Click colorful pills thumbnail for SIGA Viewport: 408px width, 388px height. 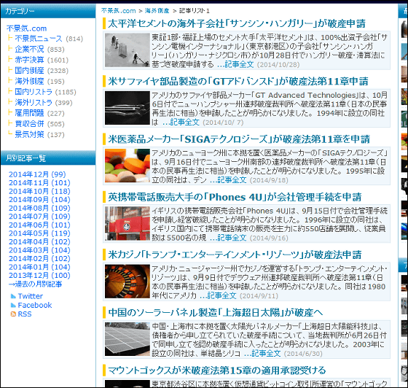pos(127,166)
